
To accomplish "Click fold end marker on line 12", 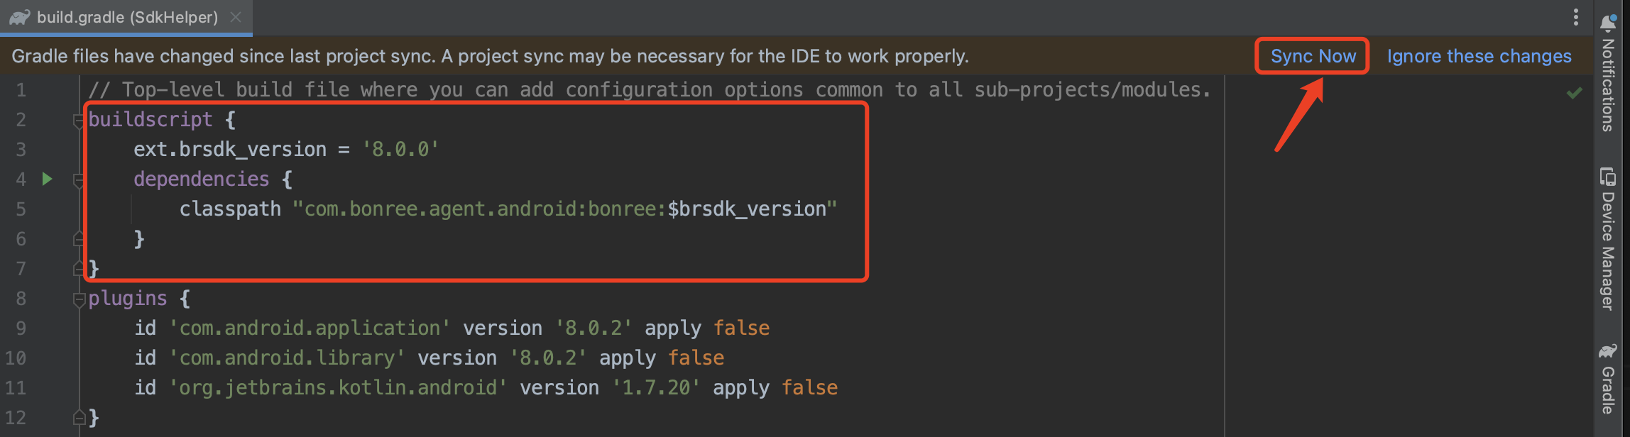I will (79, 418).
